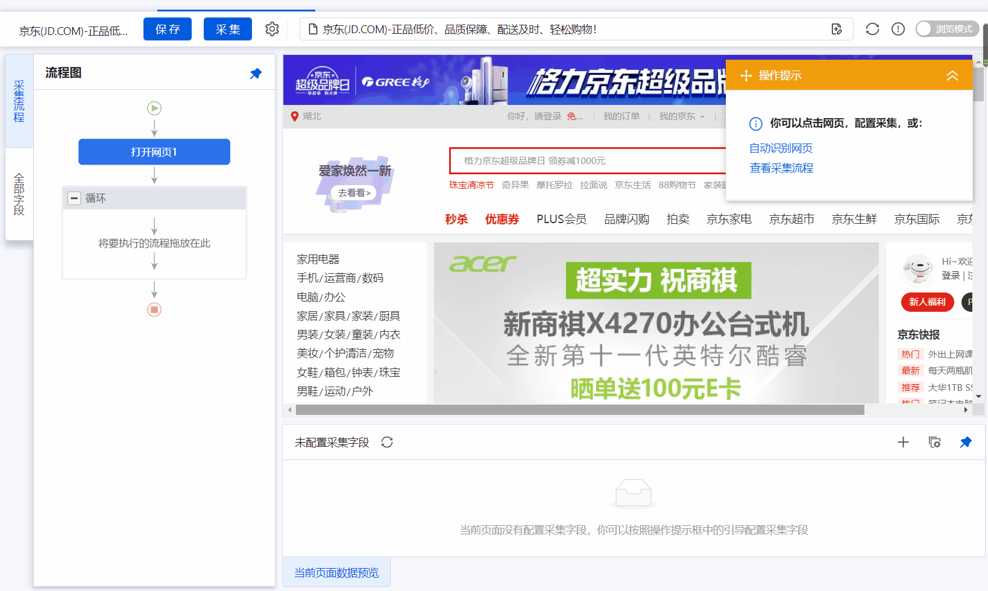Open the 优惠券 nav item
988x591 pixels.
502,220
